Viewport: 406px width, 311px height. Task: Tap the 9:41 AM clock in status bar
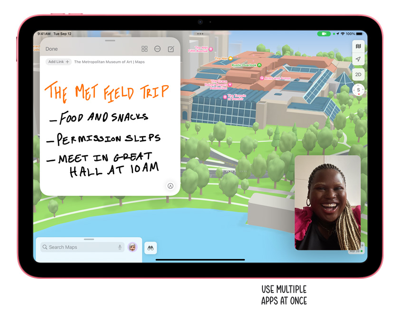(x=44, y=34)
